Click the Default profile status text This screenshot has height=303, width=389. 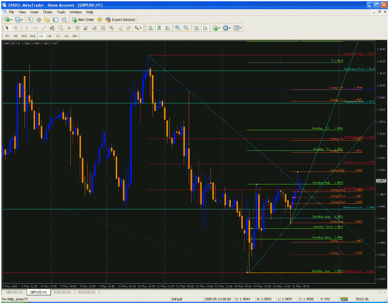(x=177, y=299)
